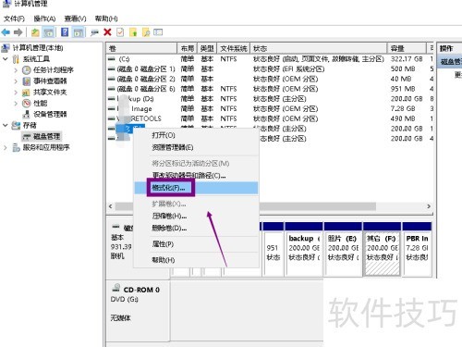
Task: Click the red X delete toolbar icon
Action: (x=107, y=32)
